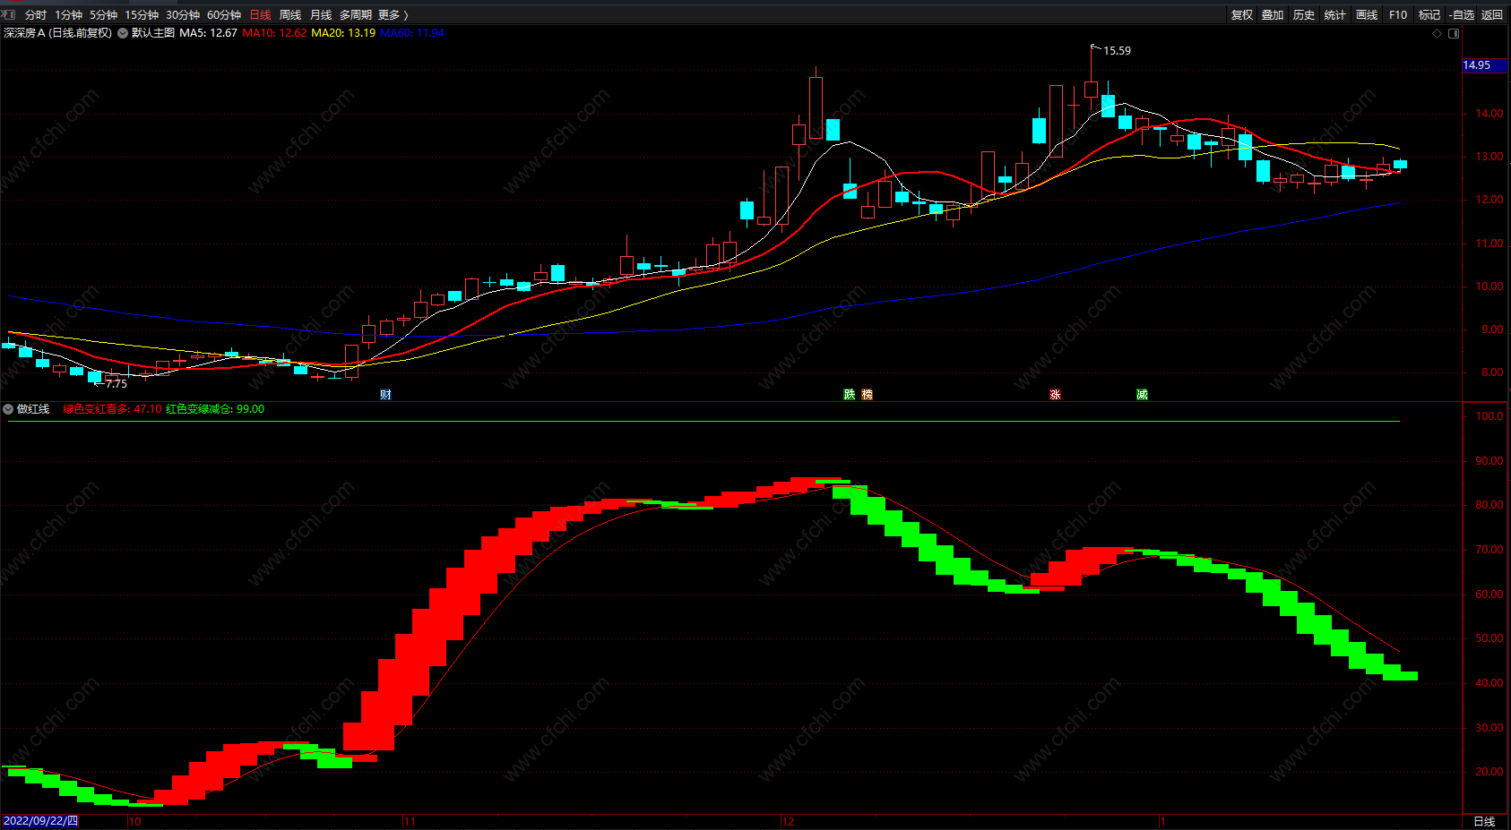1511x830 pixels.
Task: Click the -自选 watchlist button
Action: coord(1461,14)
